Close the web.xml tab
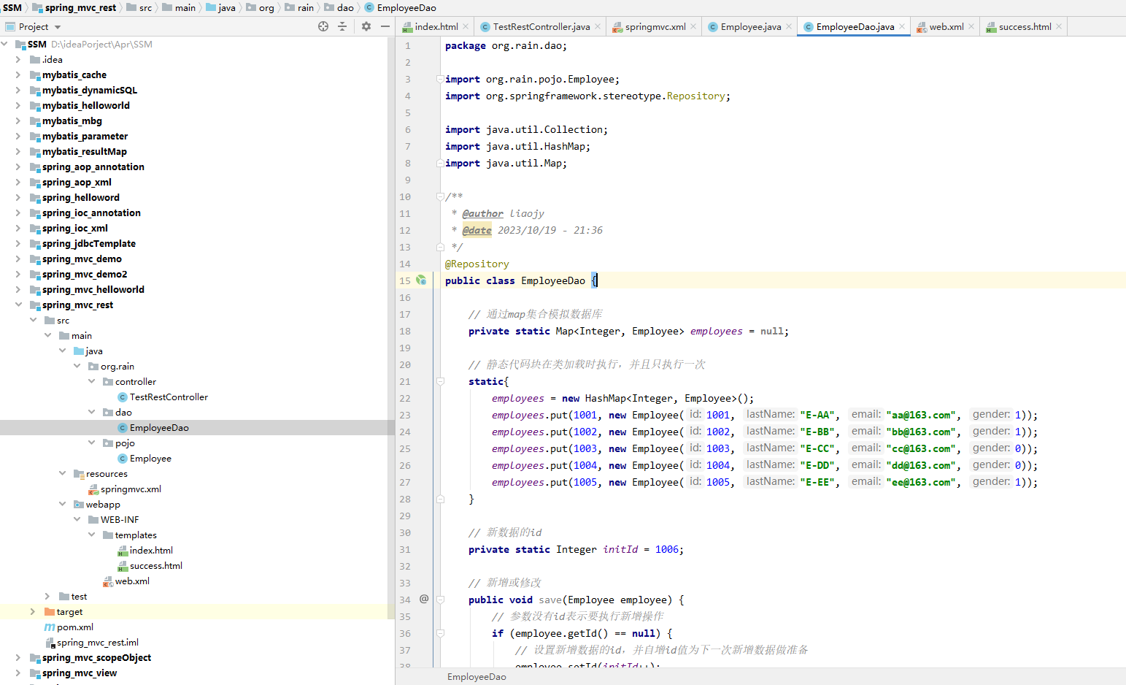 coord(971,26)
